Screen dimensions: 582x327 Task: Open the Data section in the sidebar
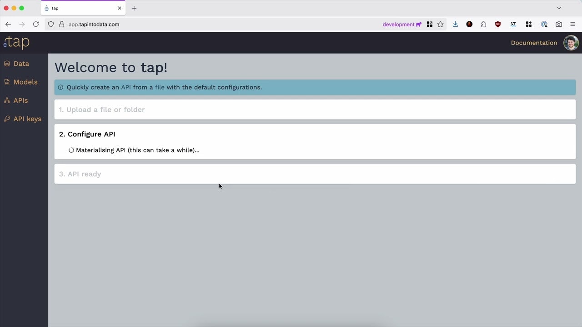tap(21, 64)
